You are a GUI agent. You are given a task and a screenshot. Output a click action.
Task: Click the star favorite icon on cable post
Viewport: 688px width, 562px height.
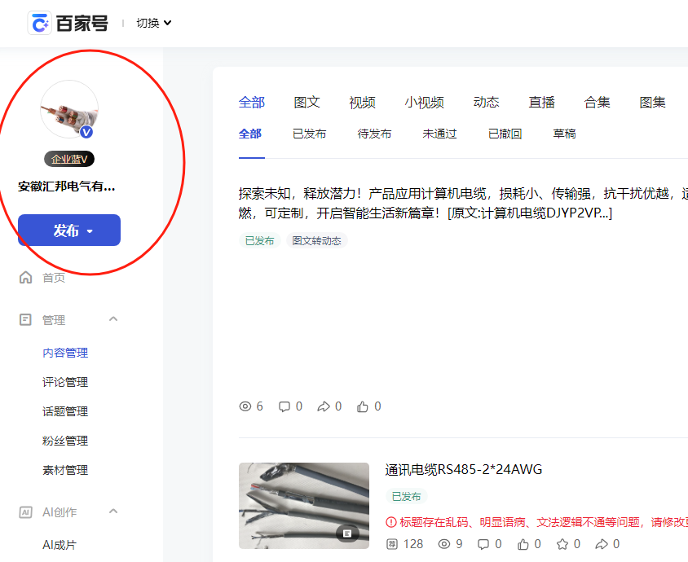coord(562,543)
